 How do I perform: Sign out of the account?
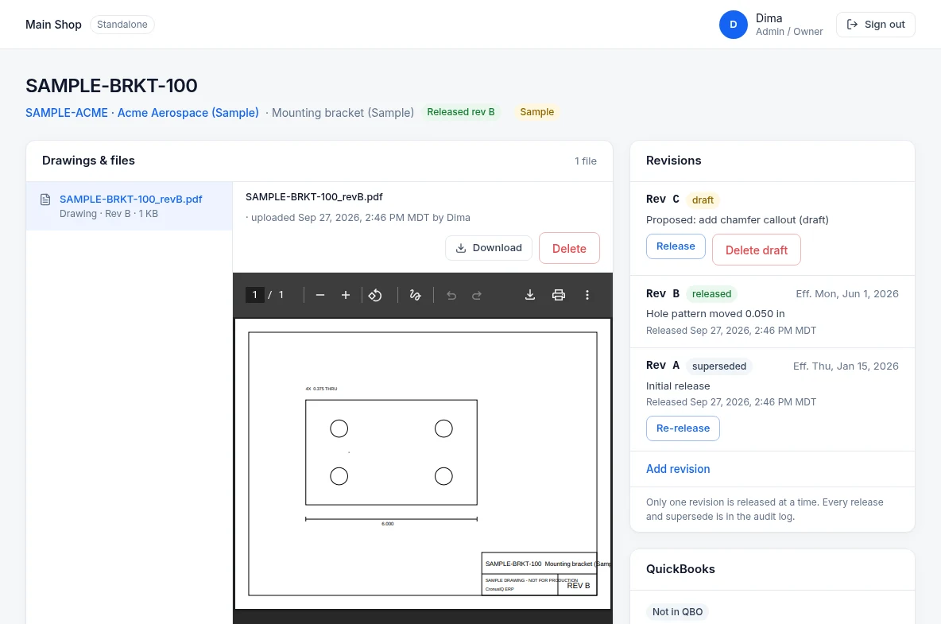876,25
